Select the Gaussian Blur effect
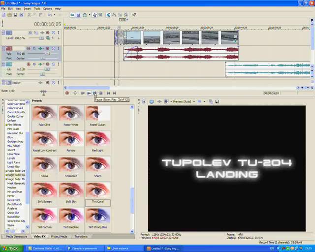 15,133
